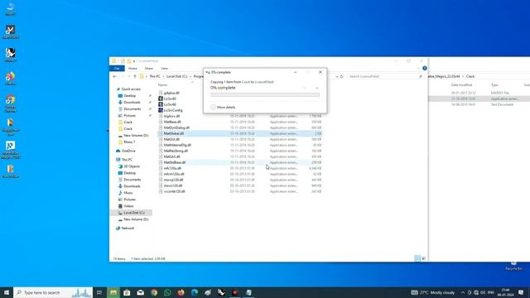530x298 pixels.
Task: Launch Firefox from taskbar
Action: click(x=181, y=292)
